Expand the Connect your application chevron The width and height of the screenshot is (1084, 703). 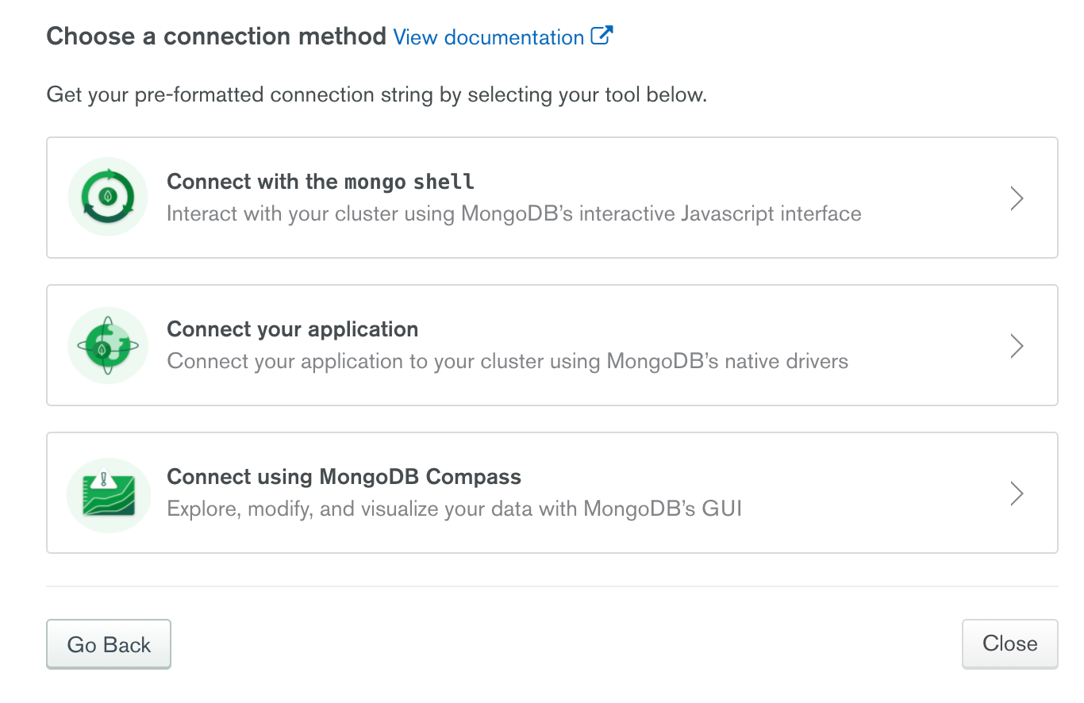1017,346
